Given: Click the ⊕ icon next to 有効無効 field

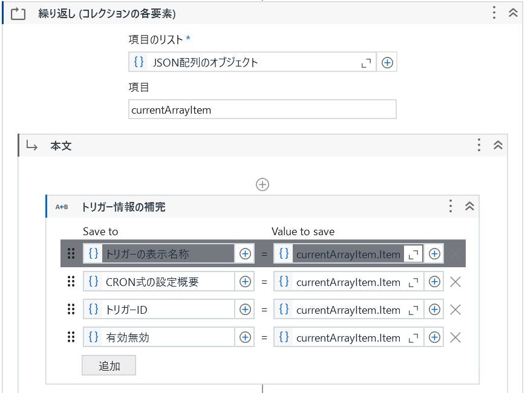Looking at the screenshot, I should (x=246, y=337).
